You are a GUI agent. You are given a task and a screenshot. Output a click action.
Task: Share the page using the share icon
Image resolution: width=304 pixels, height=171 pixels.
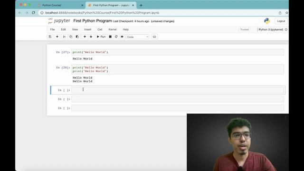click(x=280, y=13)
